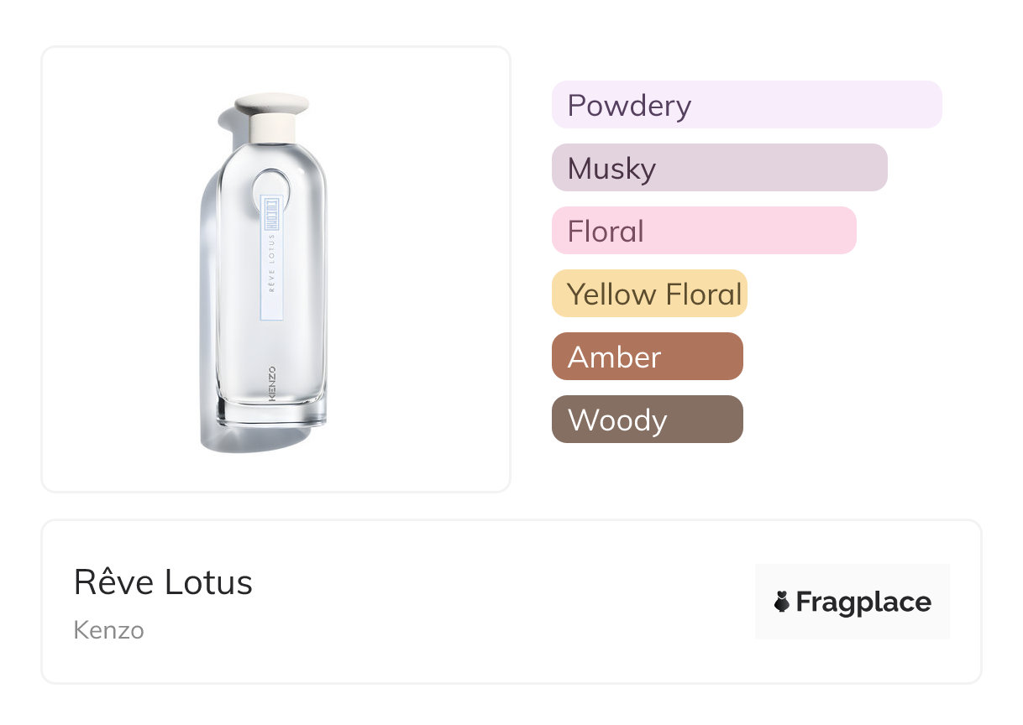Click the brown Woody accord bar
Image resolution: width=1023 pixels, height=725 pixels.
[647, 420]
